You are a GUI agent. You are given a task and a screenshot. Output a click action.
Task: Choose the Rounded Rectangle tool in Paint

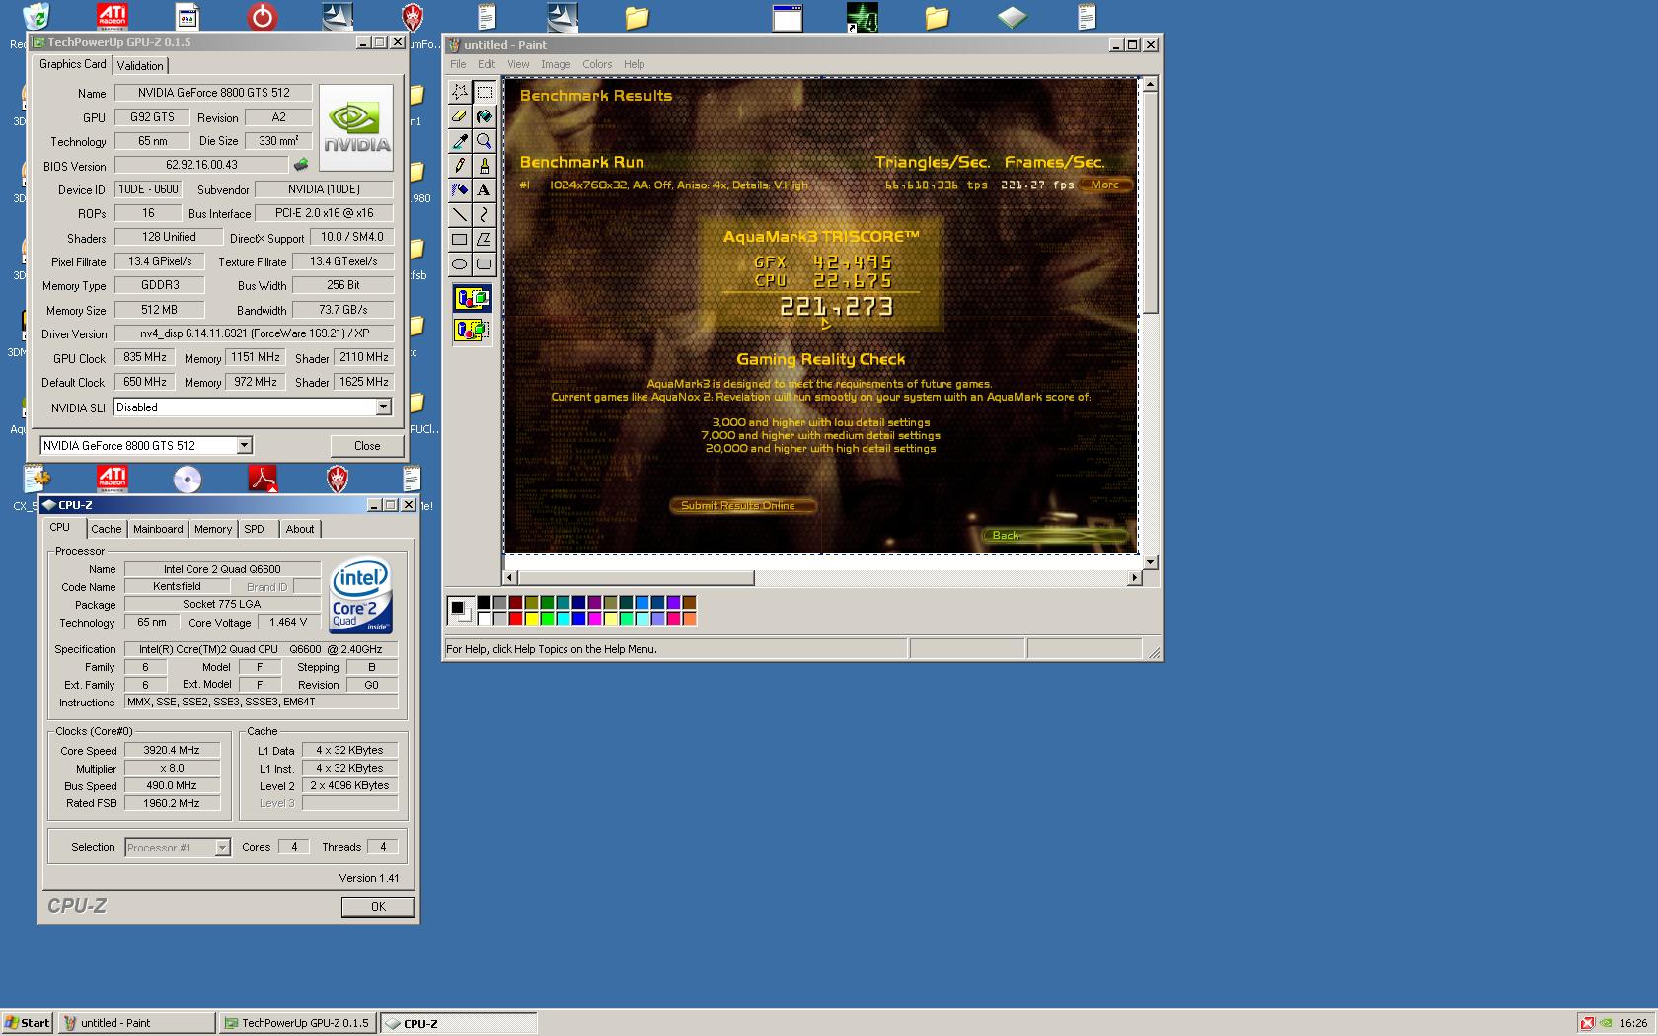tap(484, 263)
